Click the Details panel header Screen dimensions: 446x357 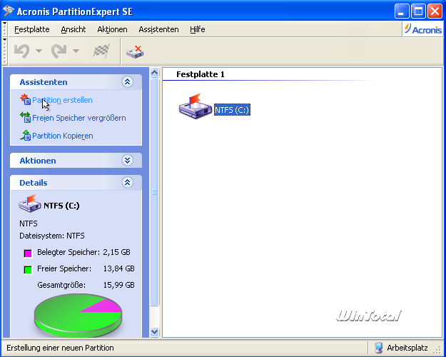coord(76,183)
